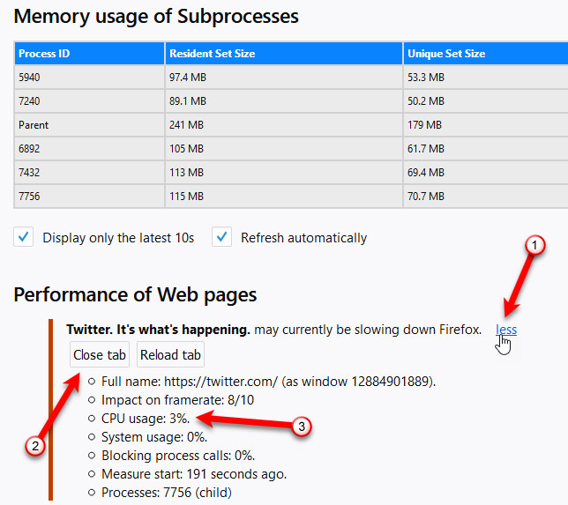Click the red annotation circle numbered 3

[x=302, y=428]
